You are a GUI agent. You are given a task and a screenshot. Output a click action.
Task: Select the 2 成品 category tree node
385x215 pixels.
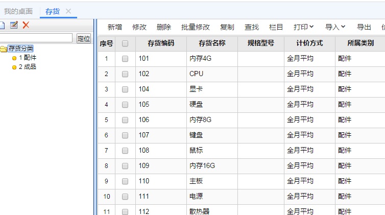pos(28,67)
